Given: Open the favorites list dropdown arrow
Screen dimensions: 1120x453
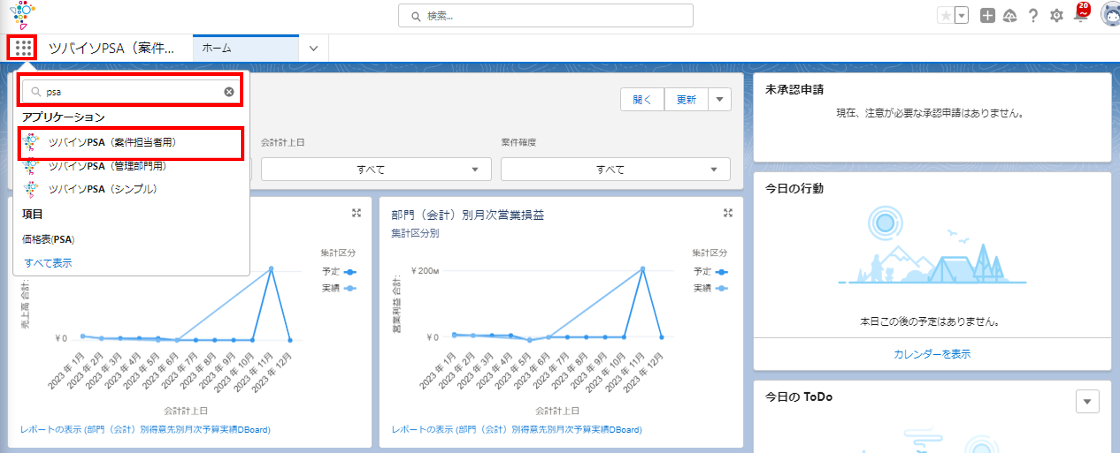Looking at the screenshot, I should (x=962, y=16).
